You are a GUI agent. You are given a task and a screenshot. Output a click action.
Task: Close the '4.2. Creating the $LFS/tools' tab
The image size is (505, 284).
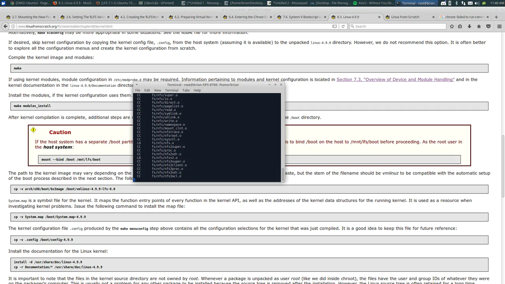click(x=163, y=17)
